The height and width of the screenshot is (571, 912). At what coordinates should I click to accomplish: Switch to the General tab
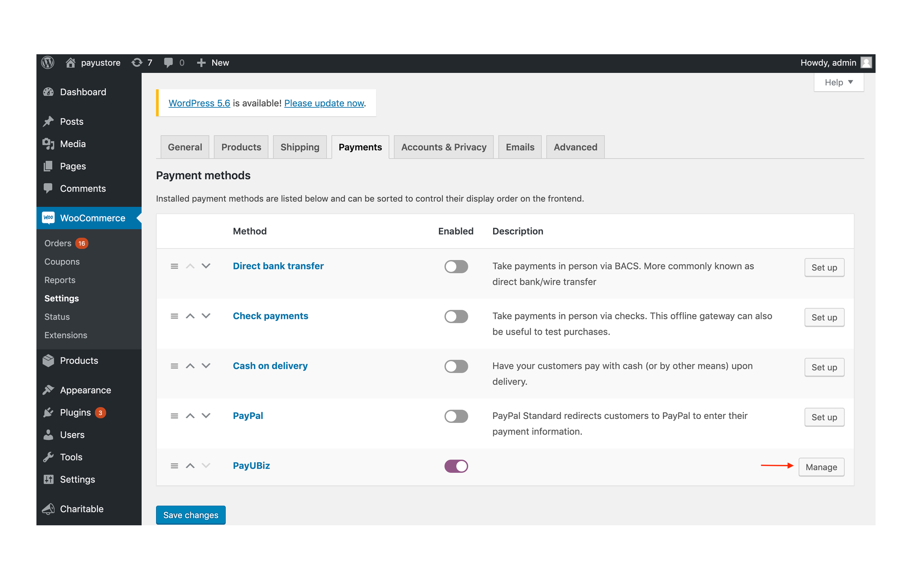click(185, 147)
